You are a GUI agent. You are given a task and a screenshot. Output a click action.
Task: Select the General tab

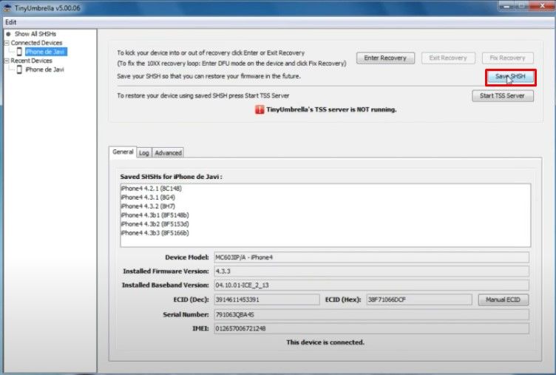(123, 152)
